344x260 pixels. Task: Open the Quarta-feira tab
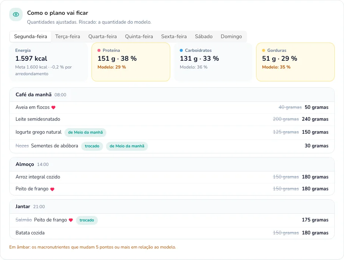pos(102,36)
